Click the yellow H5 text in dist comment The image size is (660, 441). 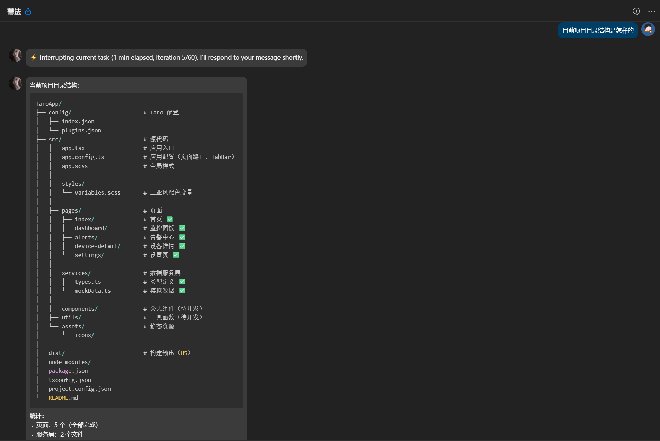[184, 353]
